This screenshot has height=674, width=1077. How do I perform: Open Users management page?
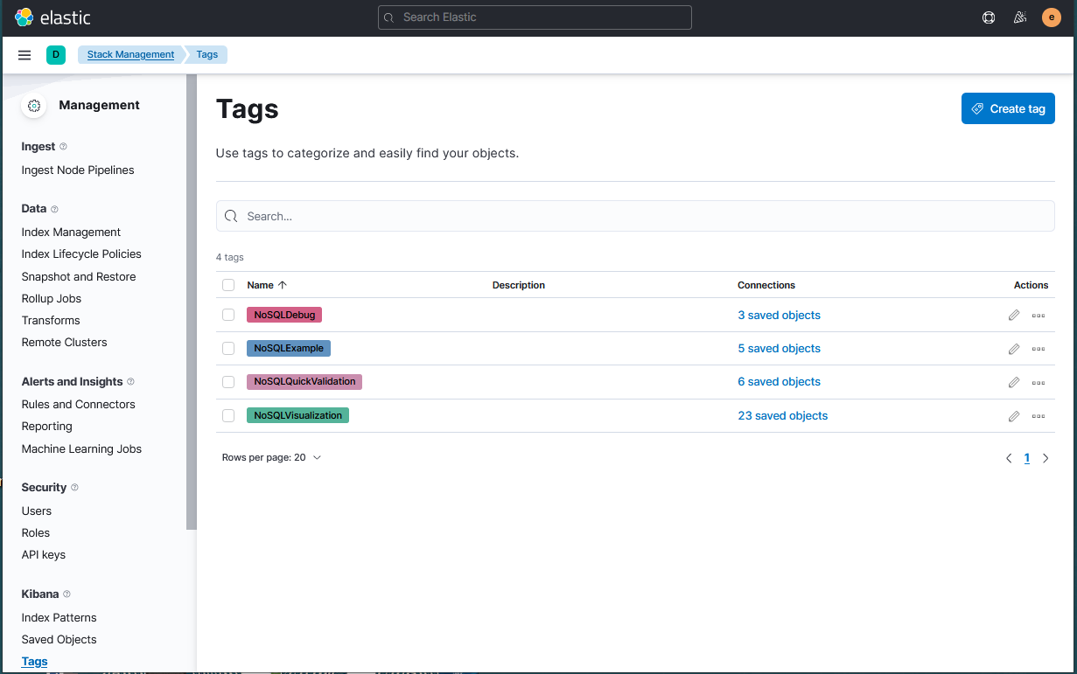[x=37, y=511]
